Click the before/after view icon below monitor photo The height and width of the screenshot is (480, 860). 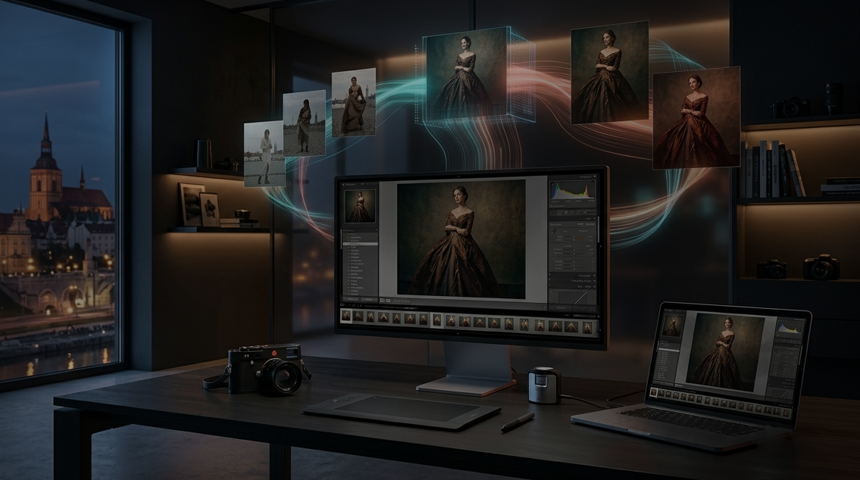click(x=388, y=301)
